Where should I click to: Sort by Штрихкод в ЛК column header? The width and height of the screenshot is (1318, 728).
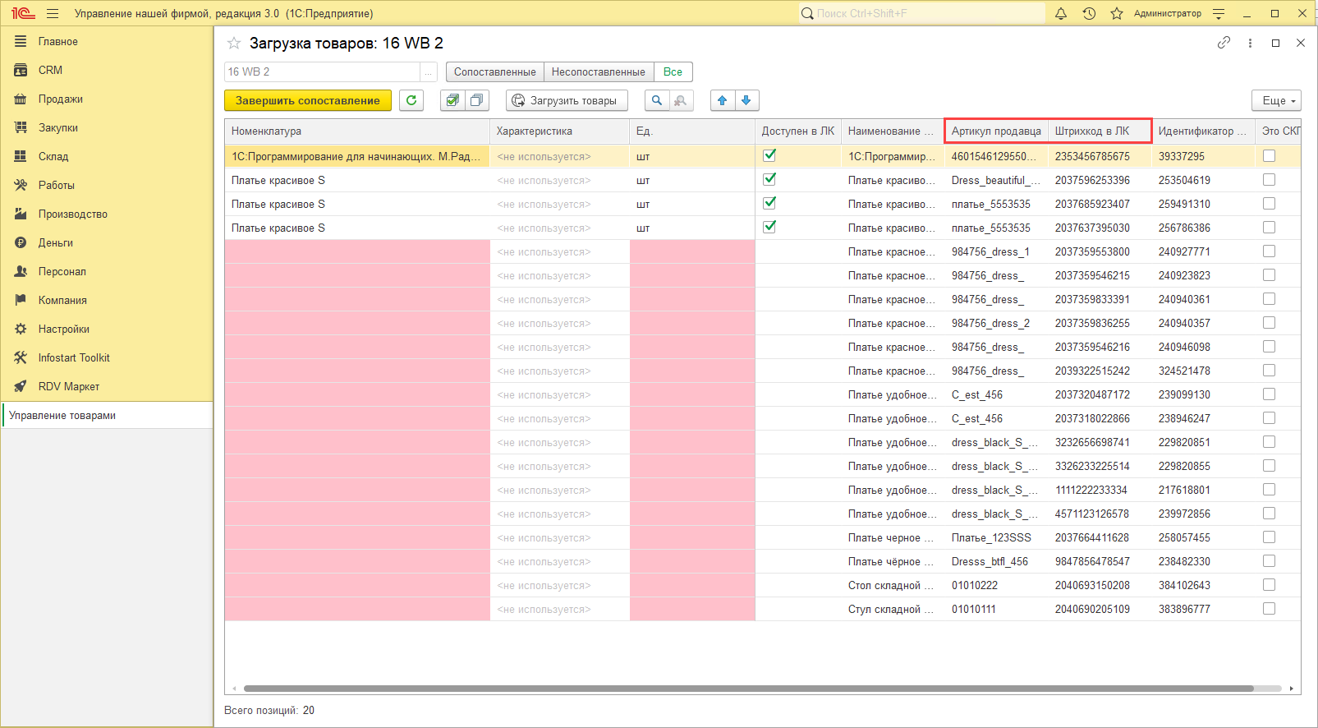tap(1100, 131)
